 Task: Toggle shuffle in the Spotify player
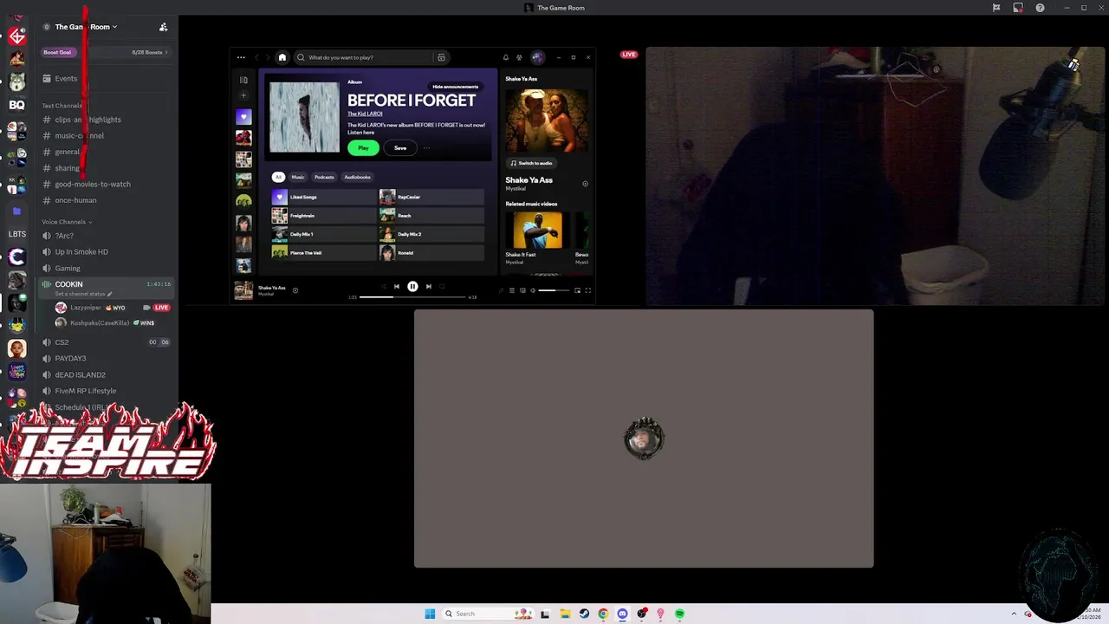pyautogui.click(x=383, y=286)
